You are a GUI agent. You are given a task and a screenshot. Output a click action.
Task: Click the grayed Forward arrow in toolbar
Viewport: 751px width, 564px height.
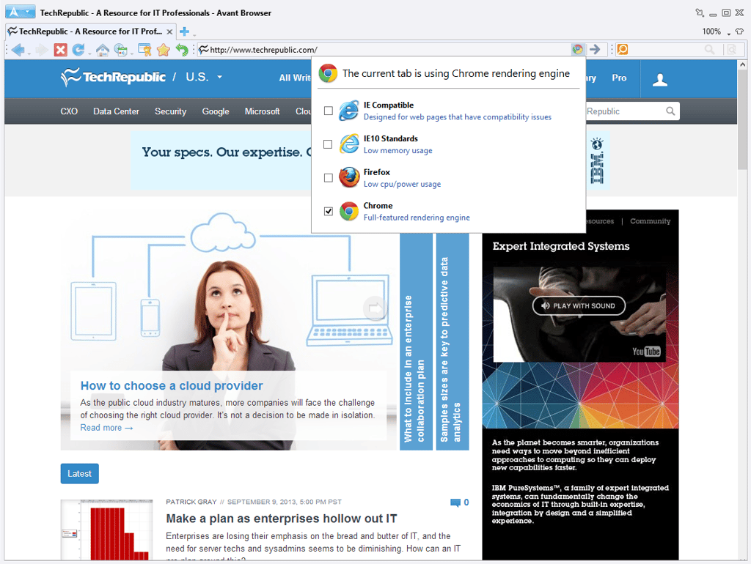point(42,49)
